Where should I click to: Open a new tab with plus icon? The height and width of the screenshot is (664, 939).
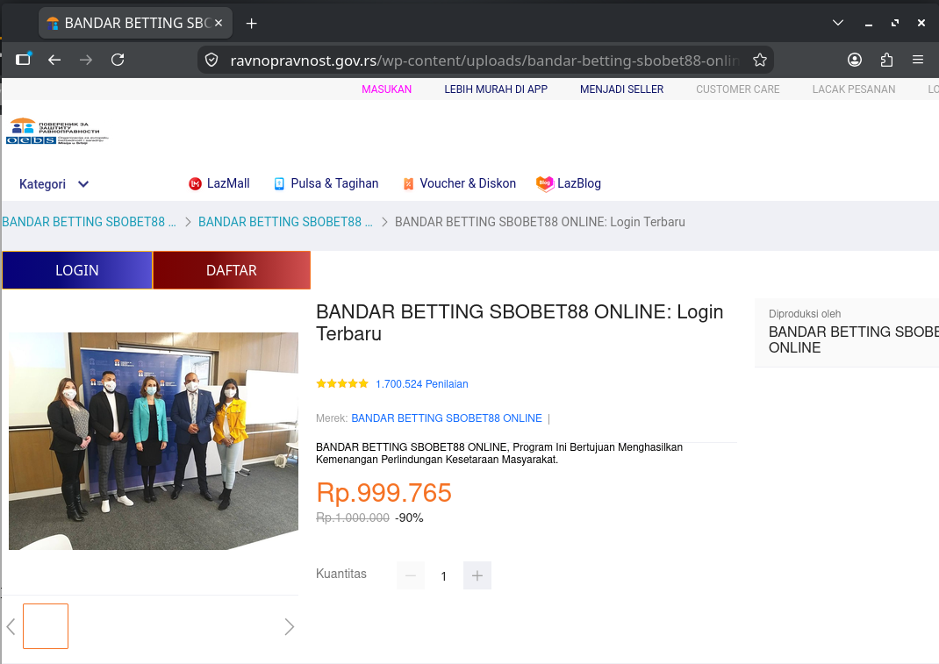click(252, 24)
